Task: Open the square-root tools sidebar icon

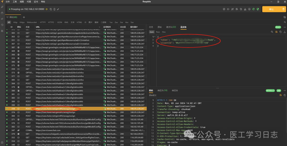Action: [x=2, y=19]
